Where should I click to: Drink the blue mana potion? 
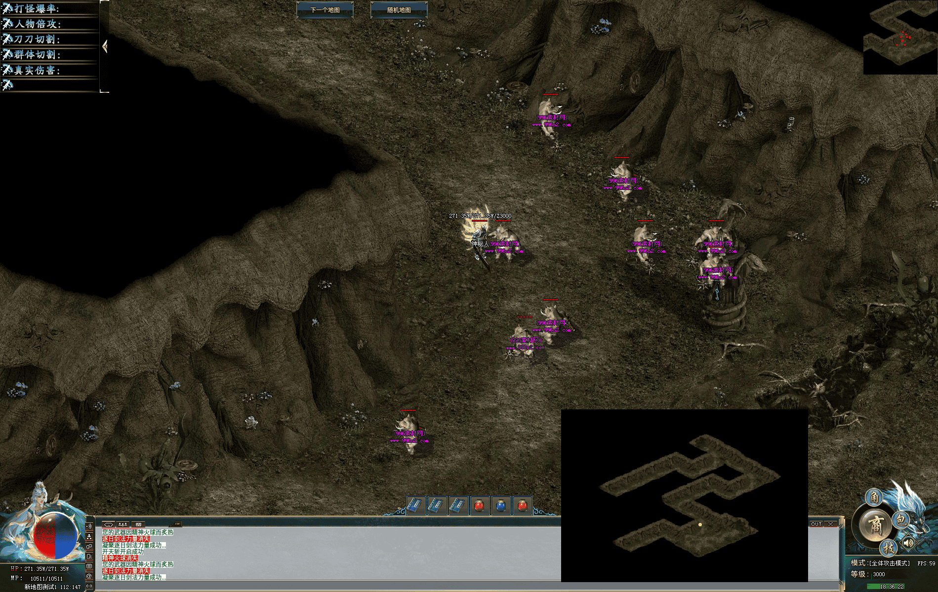click(x=501, y=506)
